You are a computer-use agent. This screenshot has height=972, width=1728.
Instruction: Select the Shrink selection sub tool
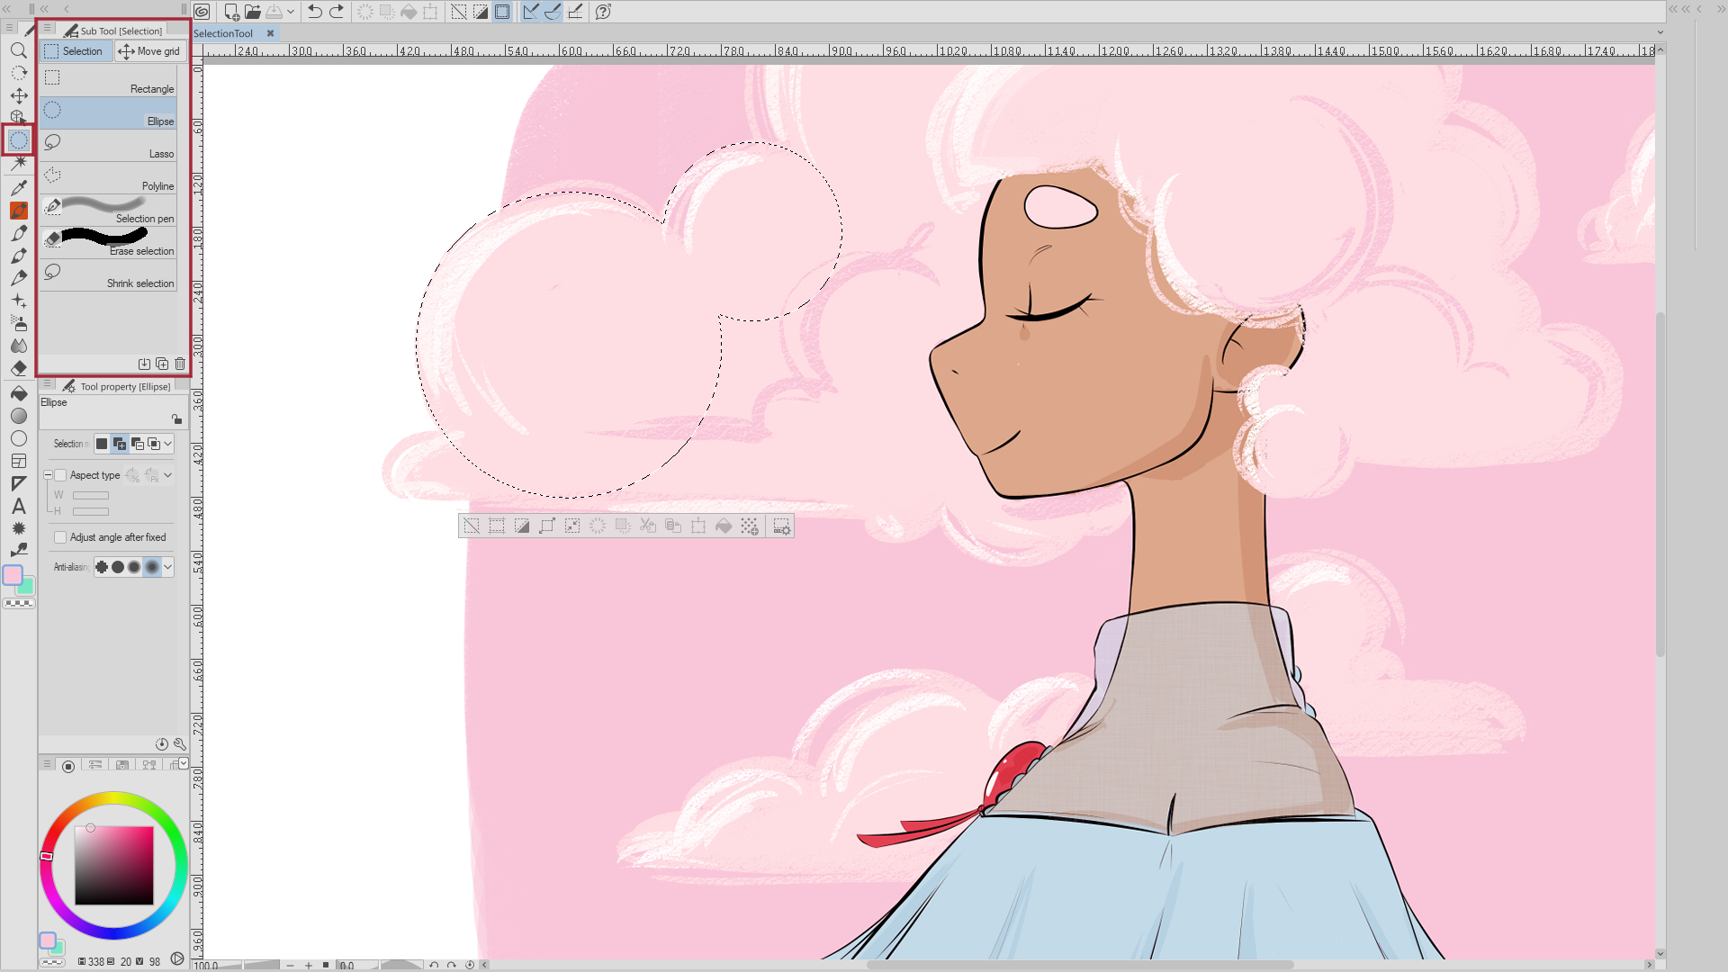tap(108, 275)
